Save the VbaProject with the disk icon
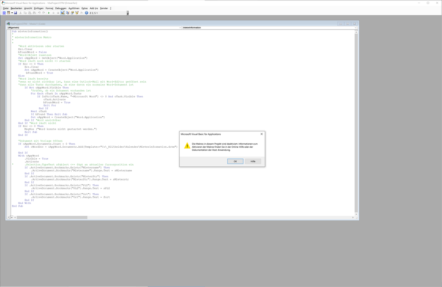The width and height of the screenshot is (442, 287). coord(15,13)
